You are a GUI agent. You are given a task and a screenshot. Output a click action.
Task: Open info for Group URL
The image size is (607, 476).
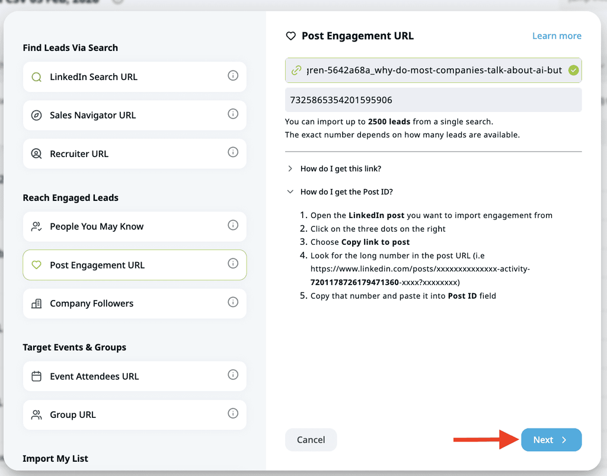232,413
